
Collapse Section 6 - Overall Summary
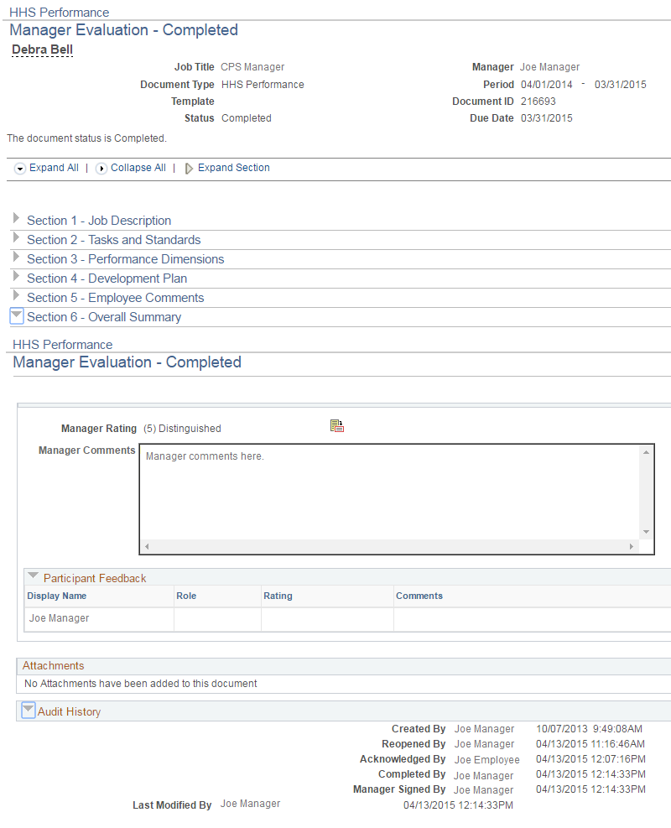16,316
